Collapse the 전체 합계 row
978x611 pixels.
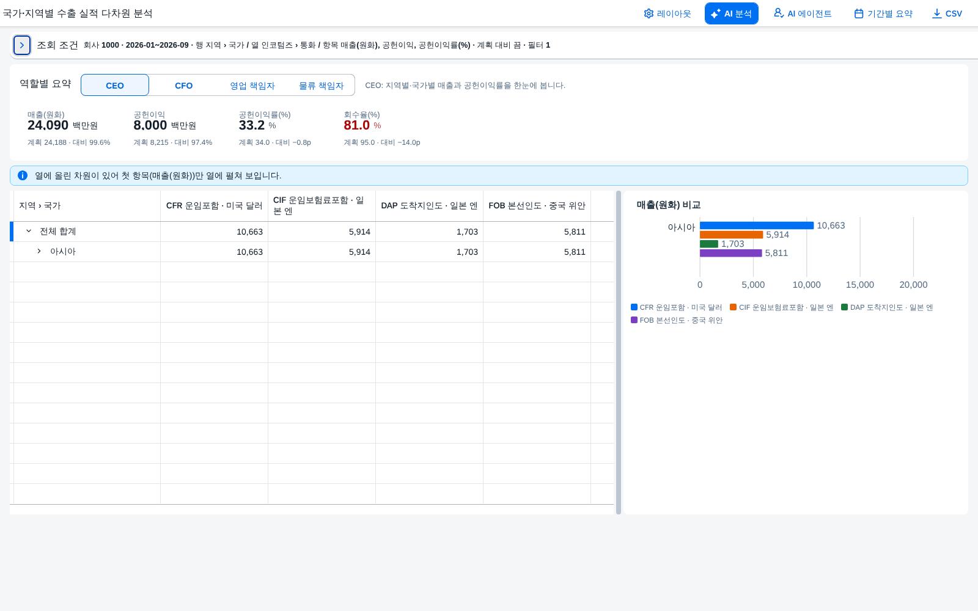coord(29,231)
